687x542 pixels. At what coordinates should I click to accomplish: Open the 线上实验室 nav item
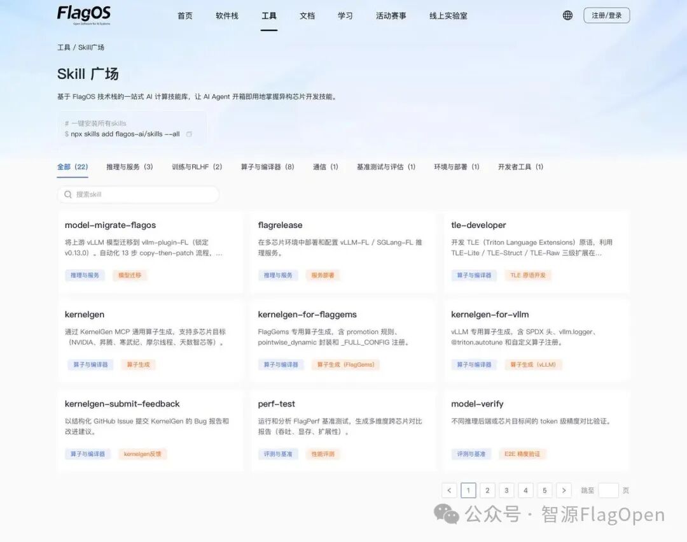pos(448,16)
